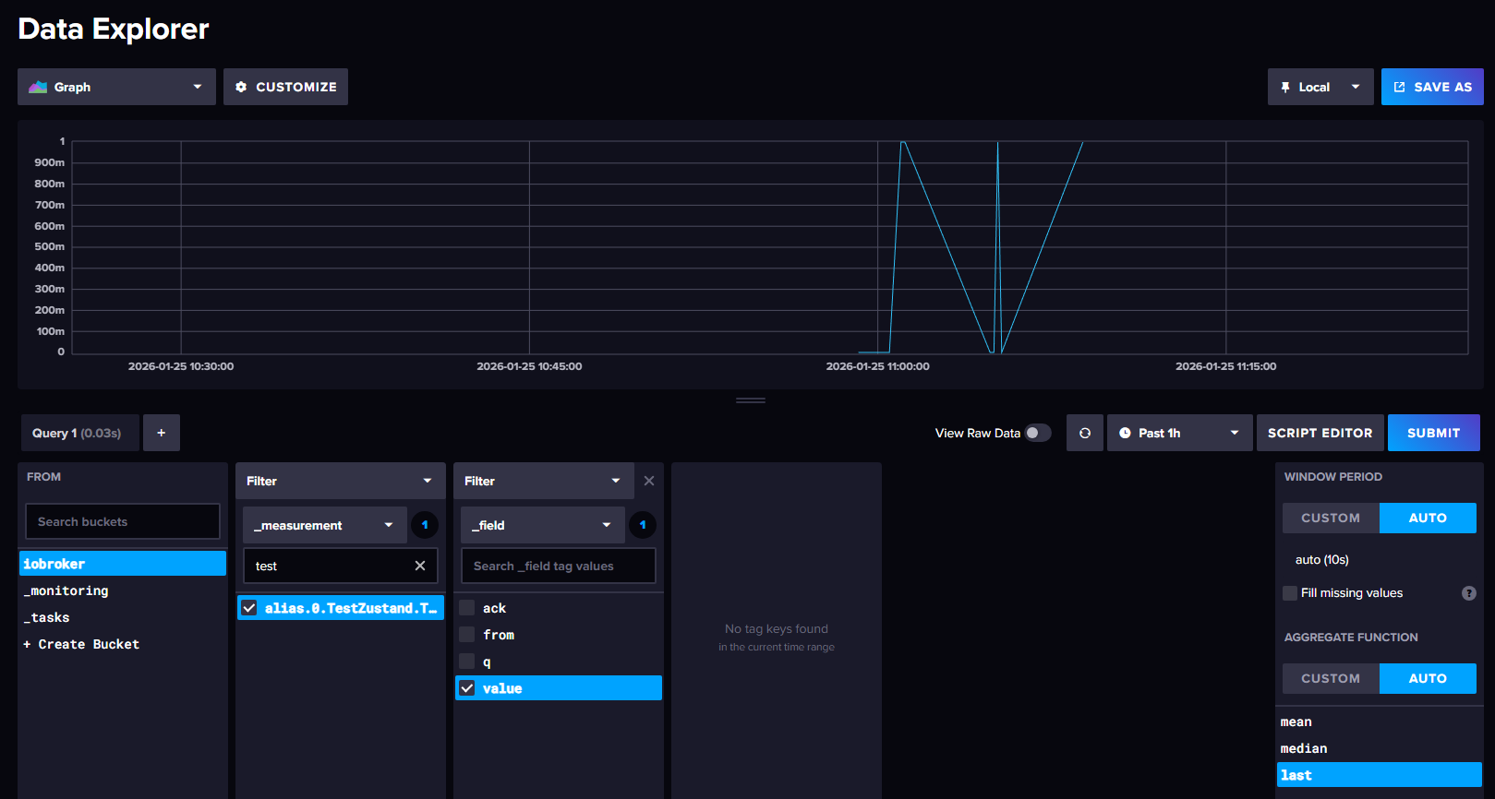
Task: Click the refresh query icon button
Action: pyautogui.click(x=1085, y=433)
